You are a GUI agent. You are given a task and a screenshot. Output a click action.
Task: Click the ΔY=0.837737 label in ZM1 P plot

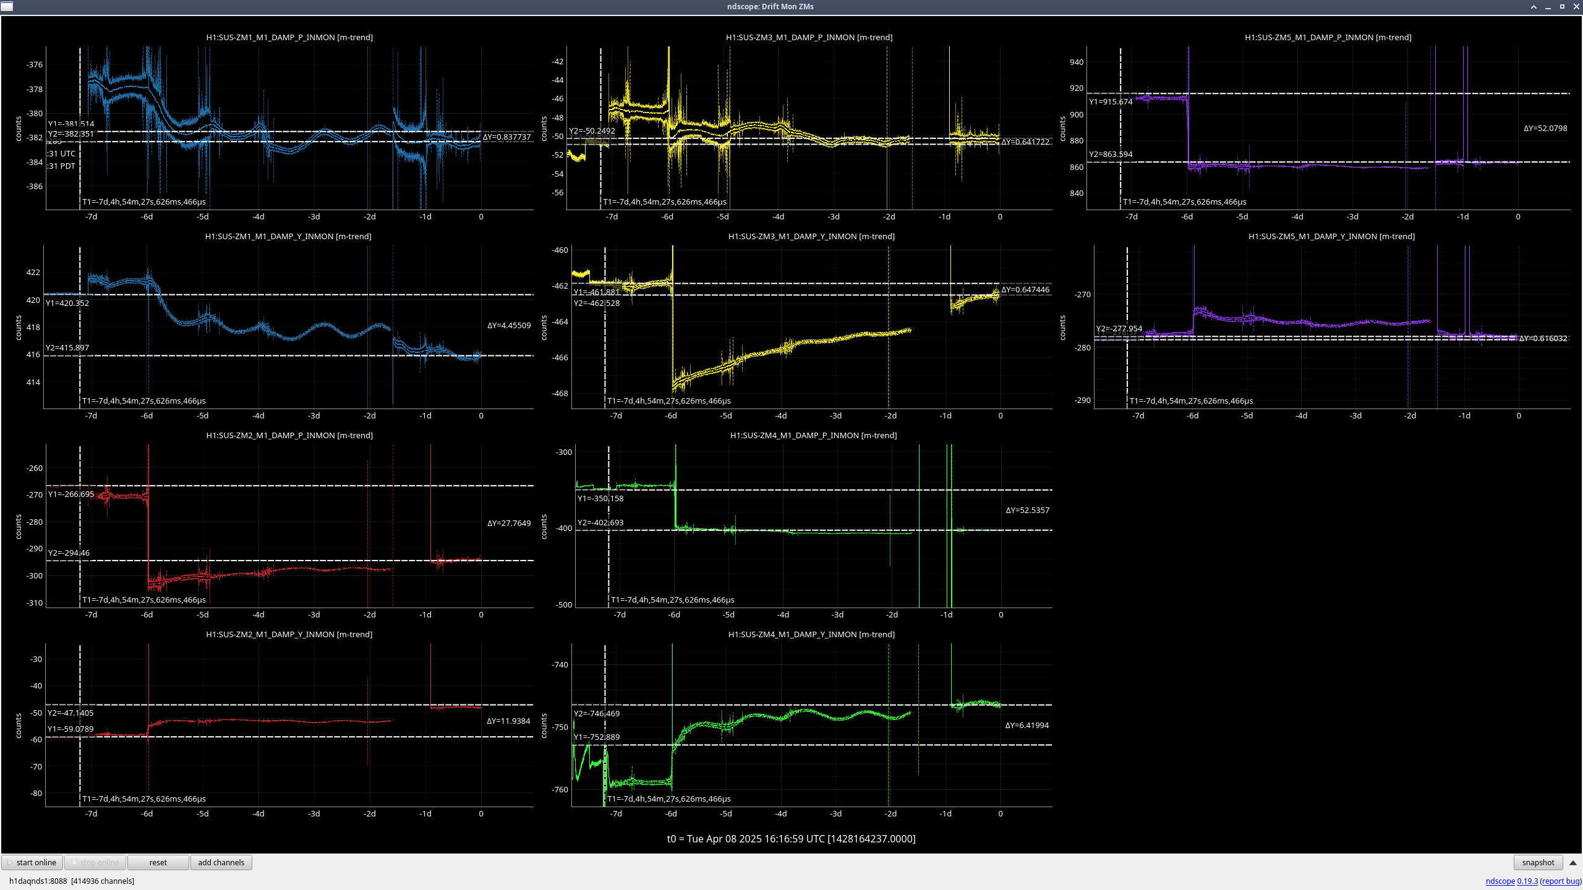click(x=506, y=137)
